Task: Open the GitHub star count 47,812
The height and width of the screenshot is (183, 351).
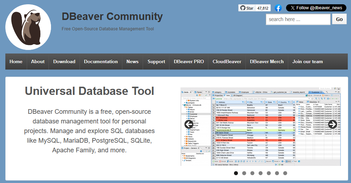Action: (263, 8)
